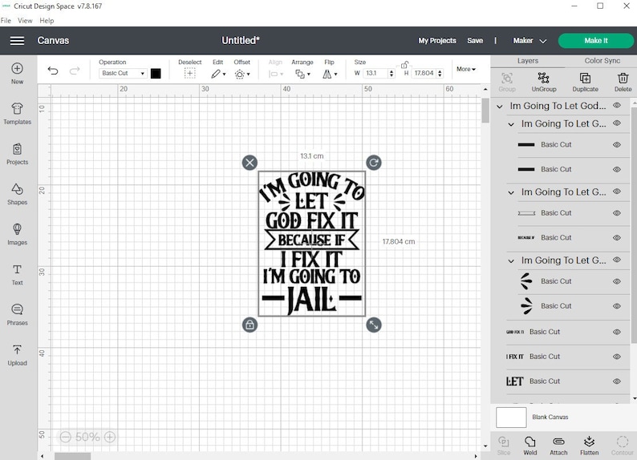Undo the last action

53,71
